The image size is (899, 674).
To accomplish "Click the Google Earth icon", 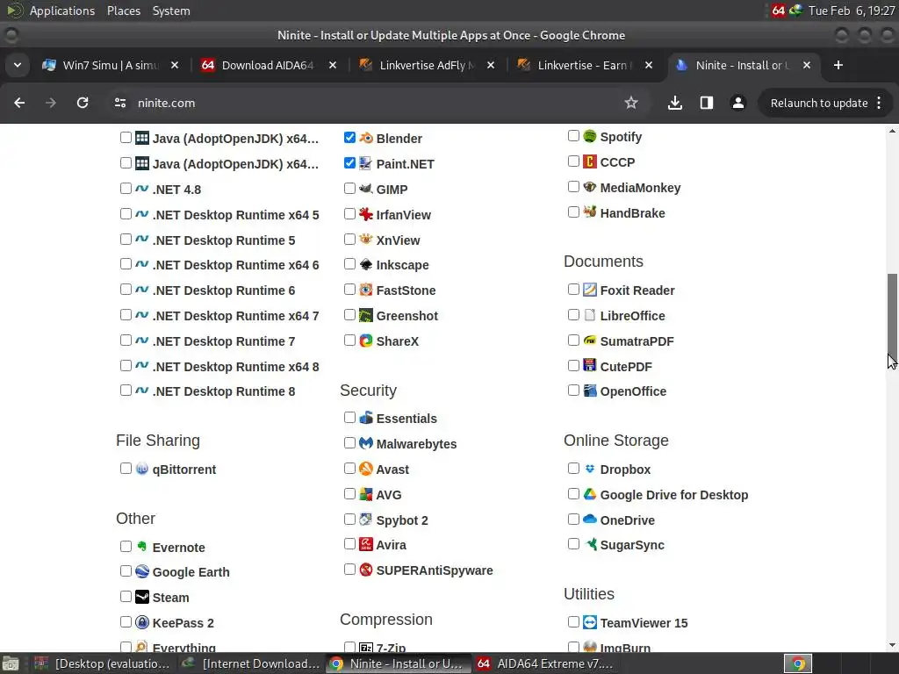I will 142,571.
